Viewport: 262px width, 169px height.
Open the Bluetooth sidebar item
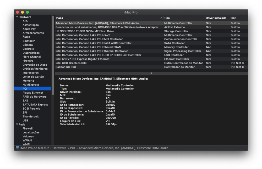(x=29, y=41)
